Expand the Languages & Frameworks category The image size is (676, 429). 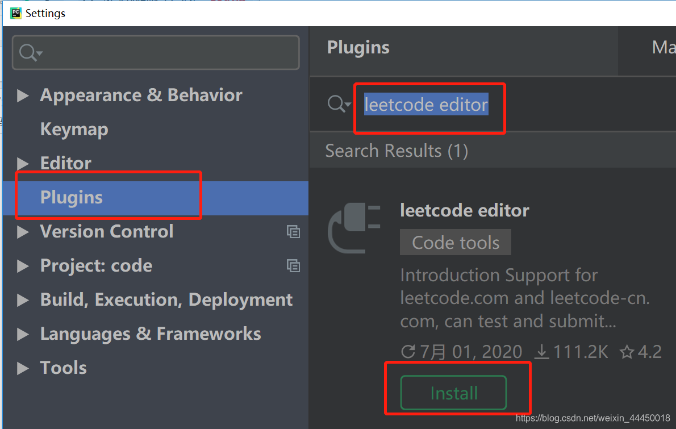click(23, 334)
